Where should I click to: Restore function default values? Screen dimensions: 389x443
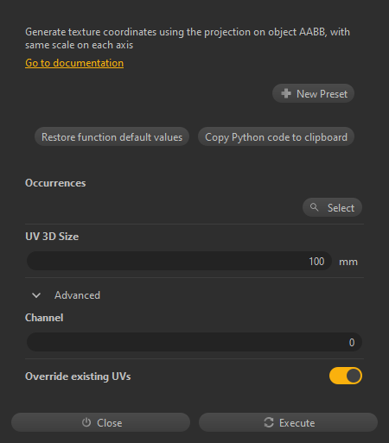coord(112,136)
